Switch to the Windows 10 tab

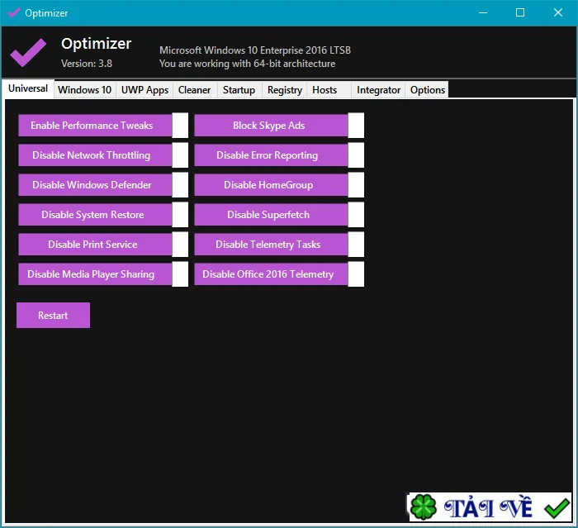(84, 90)
